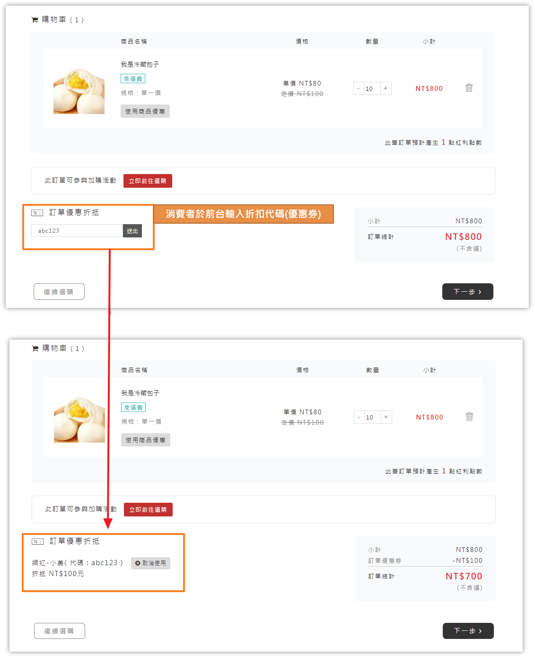Decrease quantity with minus in top cart
This screenshot has width=535, height=664.
[359, 88]
